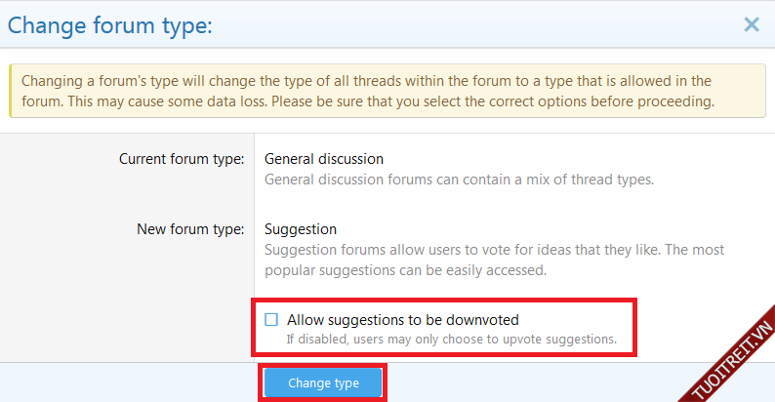775x402 pixels.
Task: Enable the downvote suggestions checkbox
Action: tap(272, 319)
